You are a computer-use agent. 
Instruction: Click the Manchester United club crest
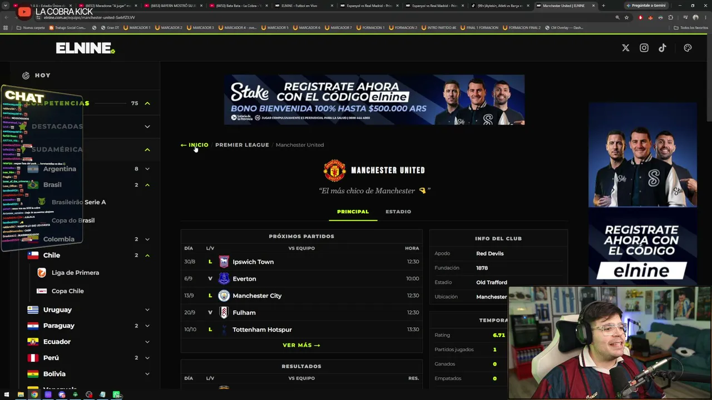click(x=335, y=171)
